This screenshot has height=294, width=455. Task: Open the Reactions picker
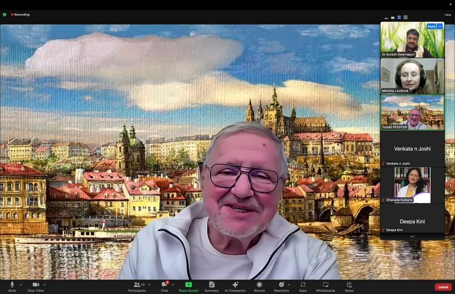tap(281, 286)
